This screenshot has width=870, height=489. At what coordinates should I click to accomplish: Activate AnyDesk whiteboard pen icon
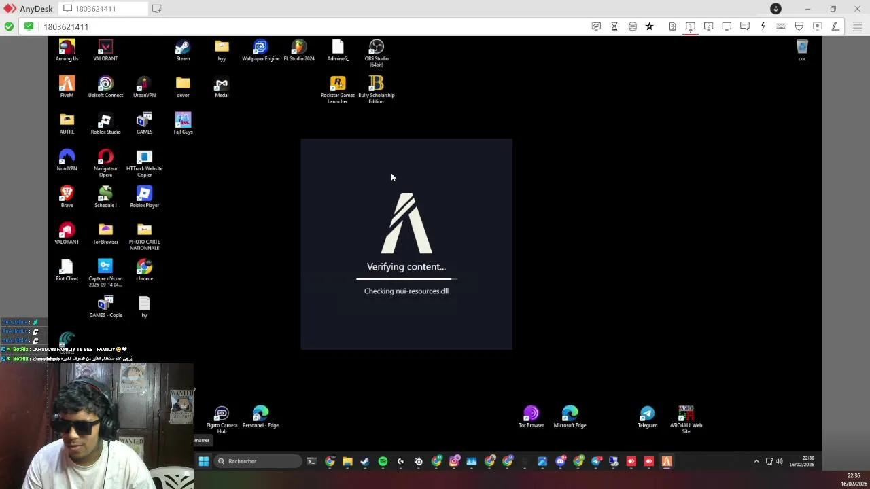pos(835,26)
